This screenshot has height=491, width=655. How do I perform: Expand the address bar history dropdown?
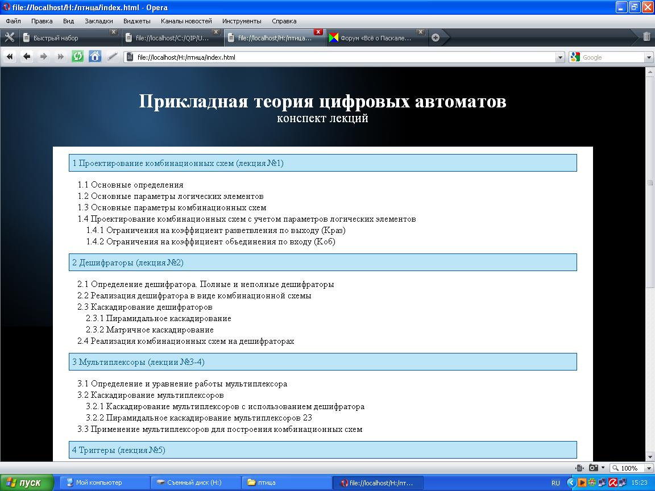pos(559,57)
